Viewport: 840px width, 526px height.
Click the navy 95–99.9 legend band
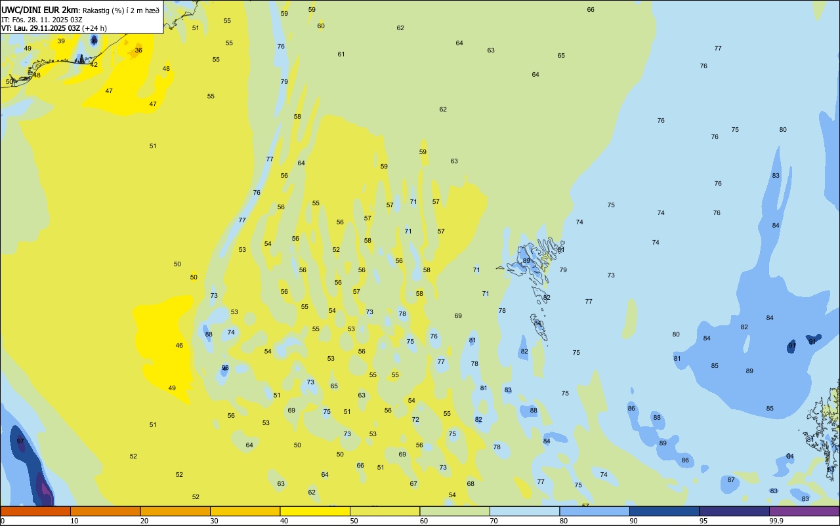tap(734, 511)
